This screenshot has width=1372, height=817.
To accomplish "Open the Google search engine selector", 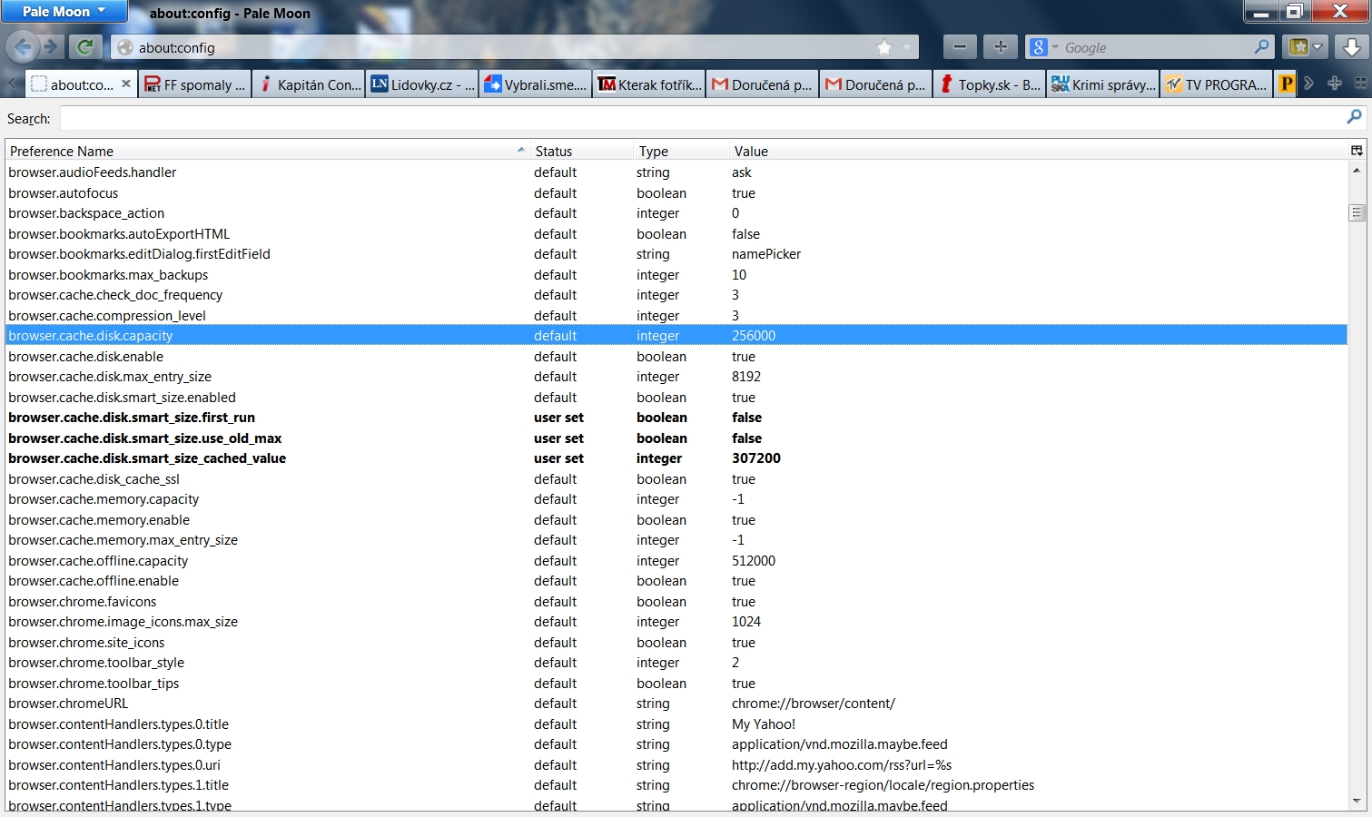I will pyautogui.click(x=1043, y=47).
